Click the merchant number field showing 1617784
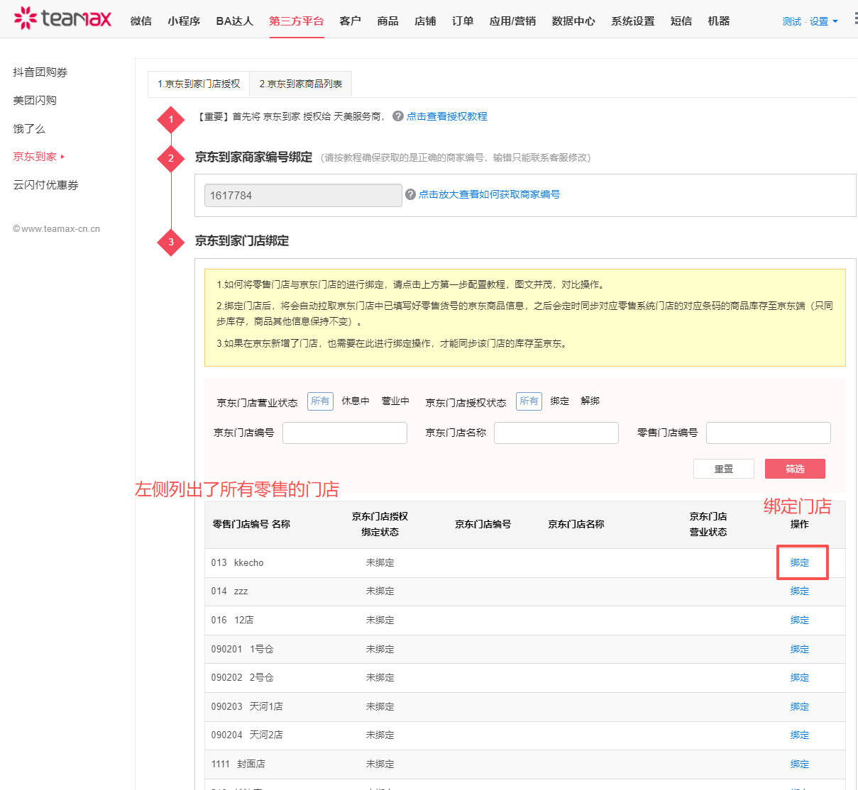Image resolution: width=858 pixels, height=790 pixels. point(303,196)
